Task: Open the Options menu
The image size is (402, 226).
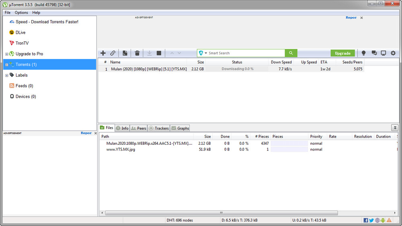Action: click(x=21, y=12)
